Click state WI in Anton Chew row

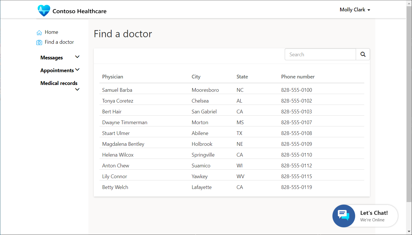click(x=239, y=166)
